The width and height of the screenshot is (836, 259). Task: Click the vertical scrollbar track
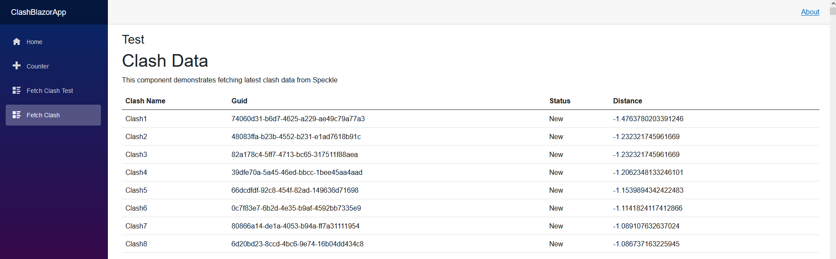tap(833, 131)
